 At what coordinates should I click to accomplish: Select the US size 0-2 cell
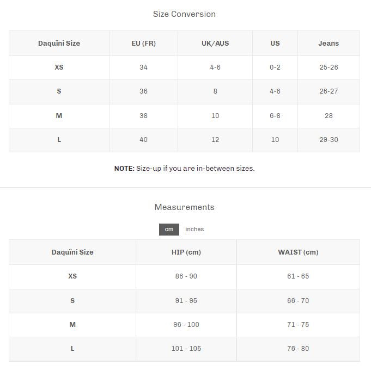click(275, 67)
